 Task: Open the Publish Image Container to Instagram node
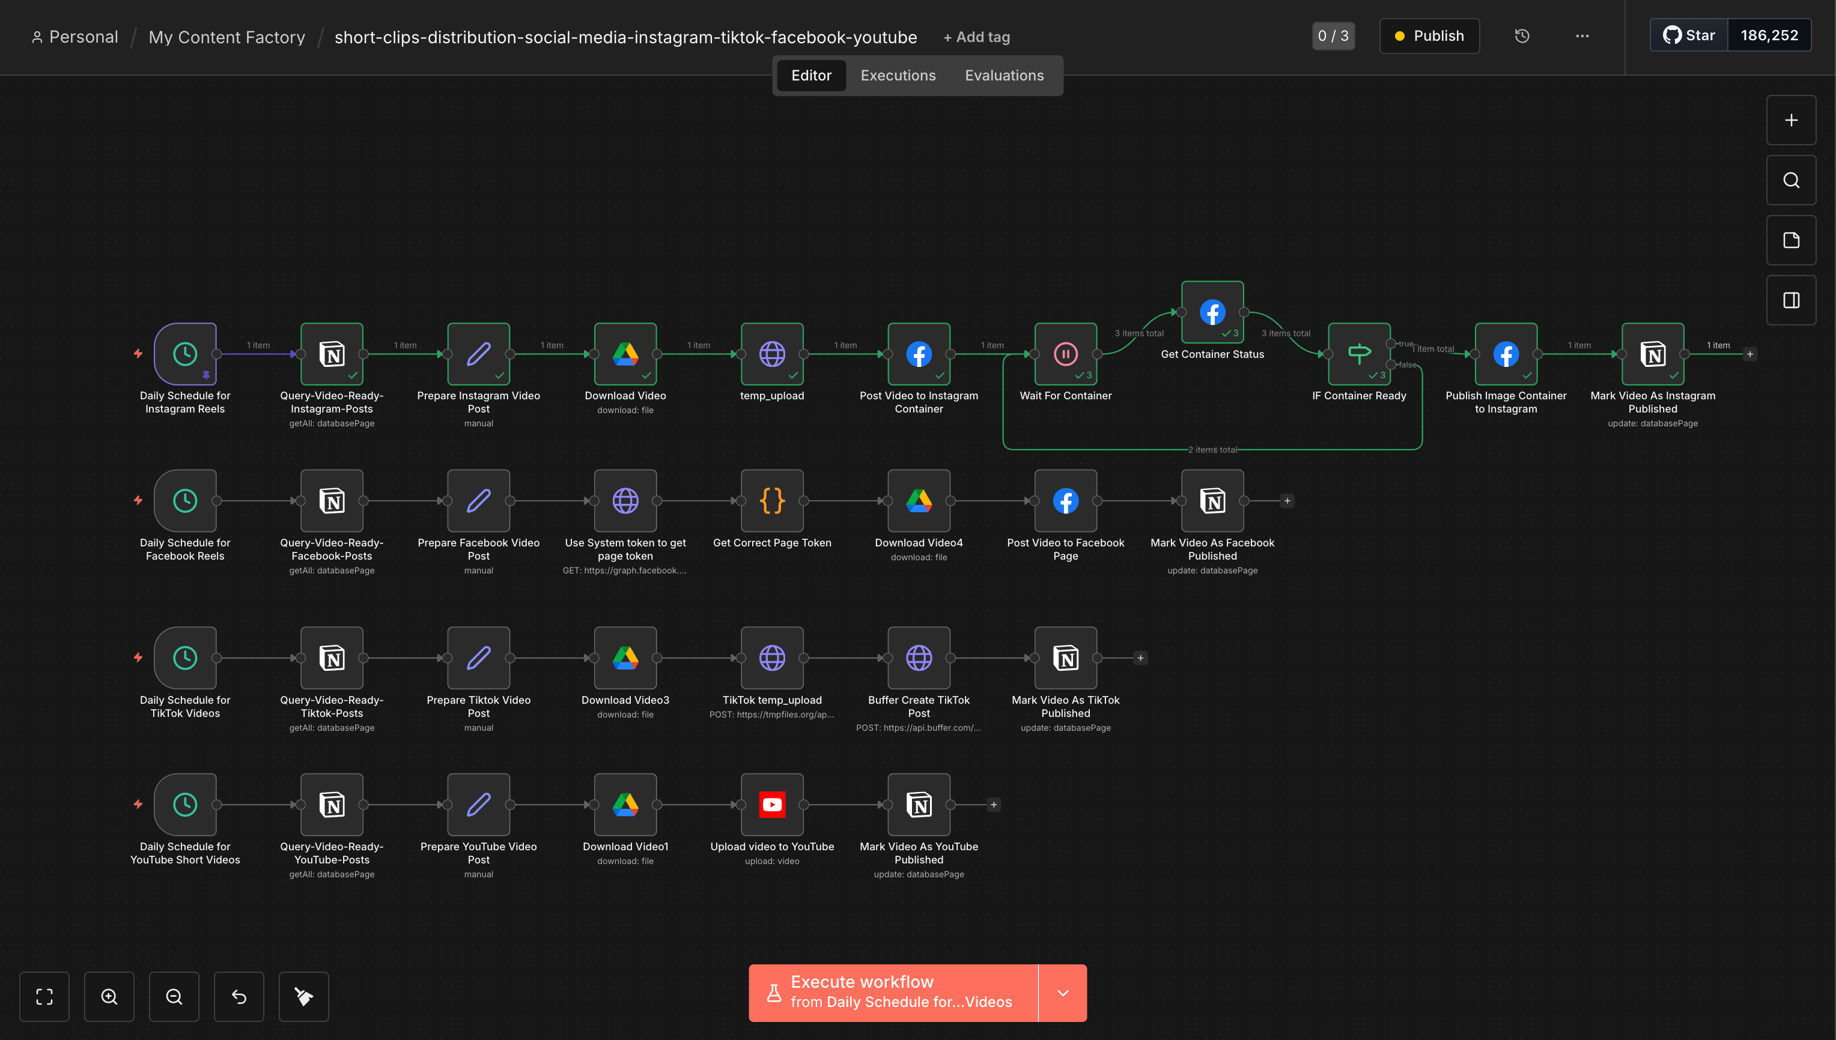tap(1506, 354)
